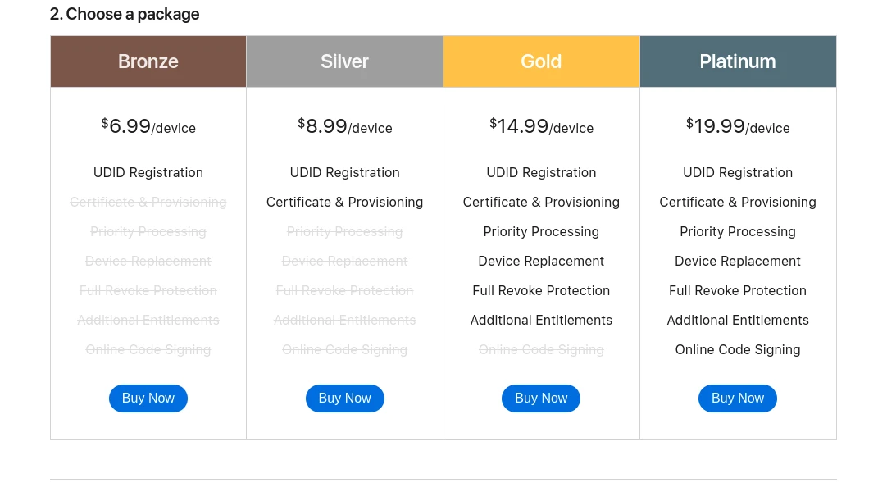
Task: Select the $14.99/device Gold price
Action: click(541, 126)
